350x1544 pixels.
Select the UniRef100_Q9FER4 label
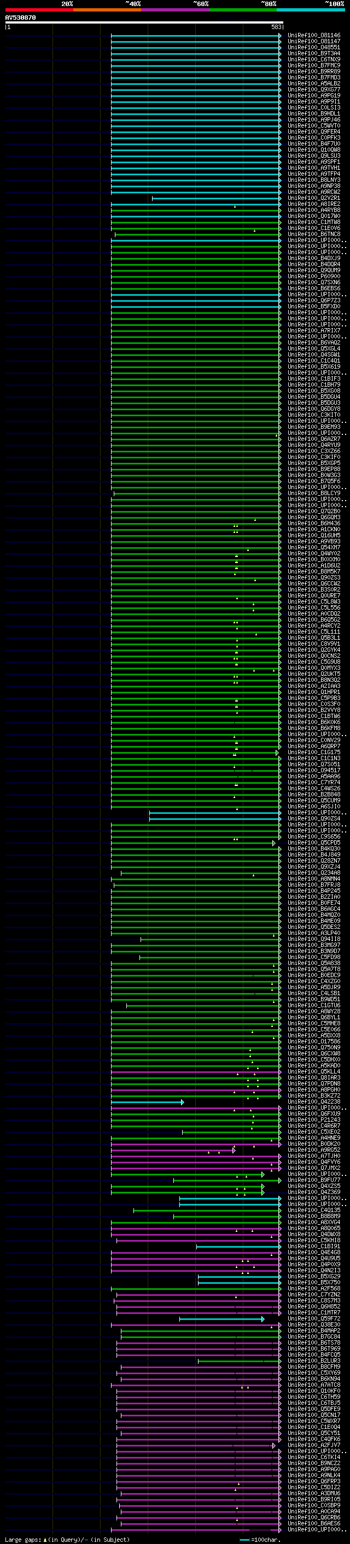click(314, 132)
